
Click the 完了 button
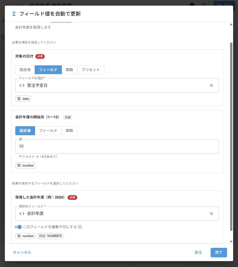click(x=219, y=252)
